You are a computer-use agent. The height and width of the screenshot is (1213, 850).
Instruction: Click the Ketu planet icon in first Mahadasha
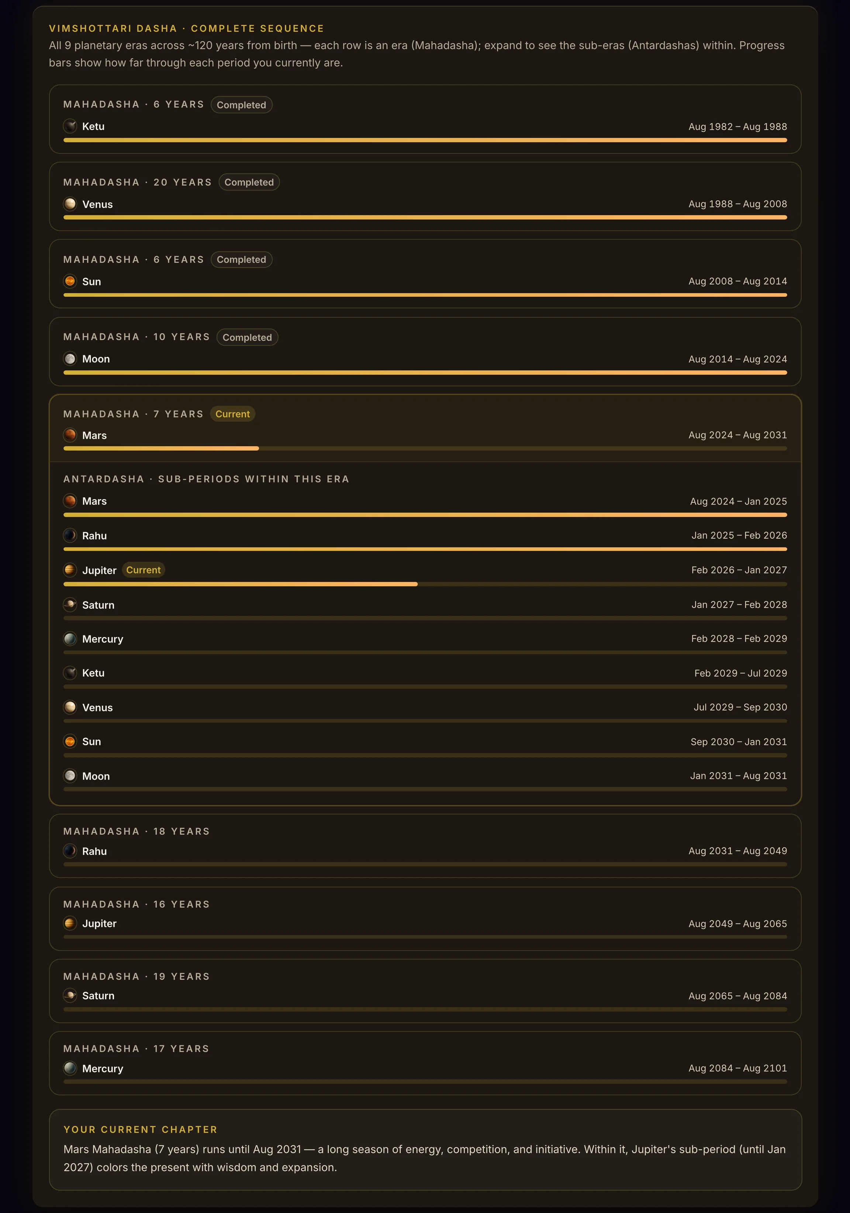(70, 126)
